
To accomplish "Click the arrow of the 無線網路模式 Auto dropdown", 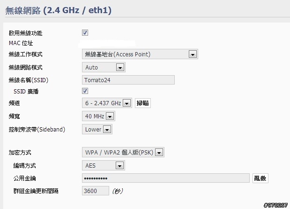I will point(120,68).
